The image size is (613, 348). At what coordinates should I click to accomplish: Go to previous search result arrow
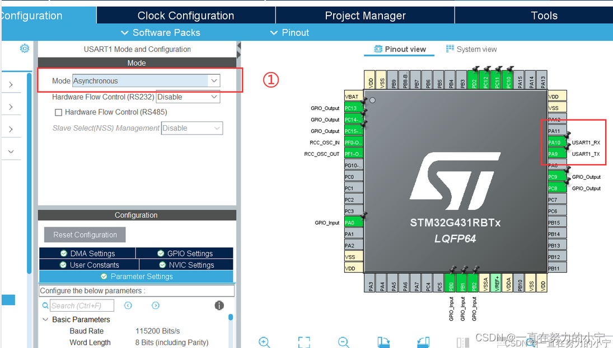click(x=128, y=306)
